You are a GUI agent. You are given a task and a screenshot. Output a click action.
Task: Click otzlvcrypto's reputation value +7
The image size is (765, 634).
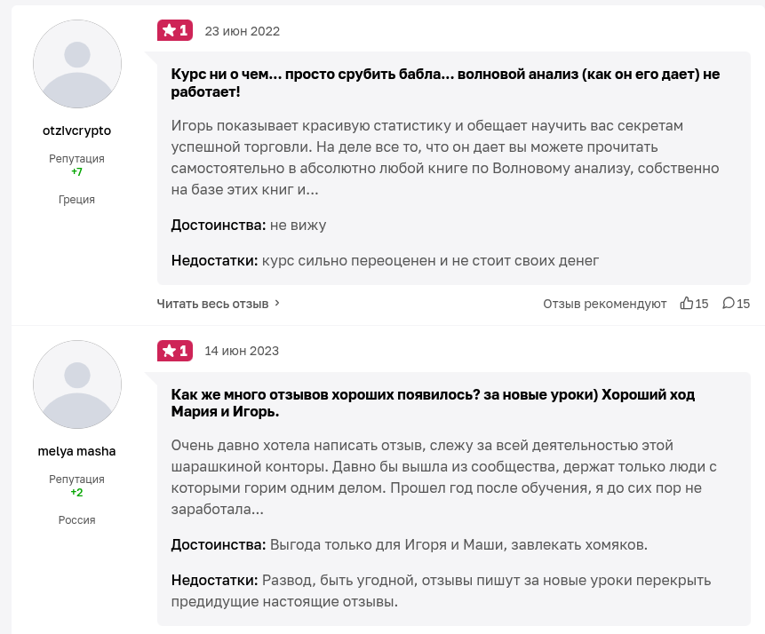coord(76,171)
